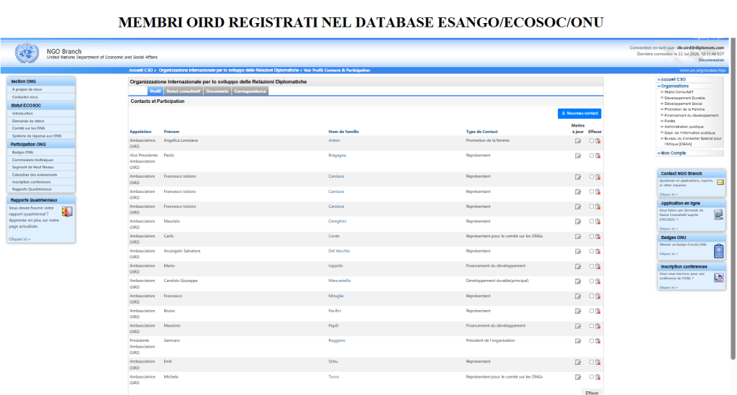The height and width of the screenshot is (395, 737).
Task: Tick the delete checkbox for Sirbu
Action: tap(592, 362)
